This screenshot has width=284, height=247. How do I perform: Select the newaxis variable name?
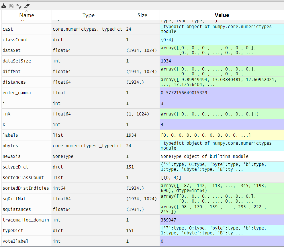coord(11,156)
